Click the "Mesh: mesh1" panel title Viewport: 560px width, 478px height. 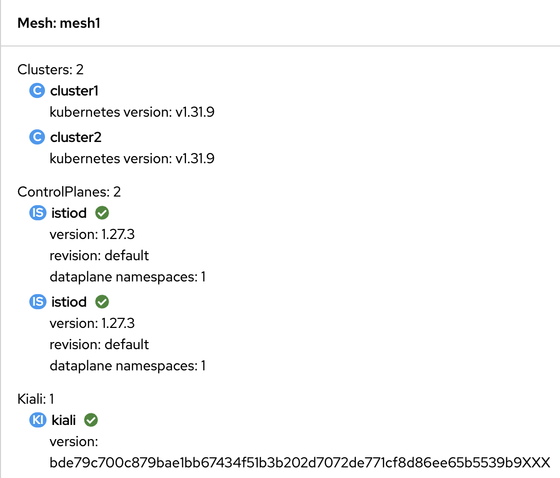click(x=59, y=23)
